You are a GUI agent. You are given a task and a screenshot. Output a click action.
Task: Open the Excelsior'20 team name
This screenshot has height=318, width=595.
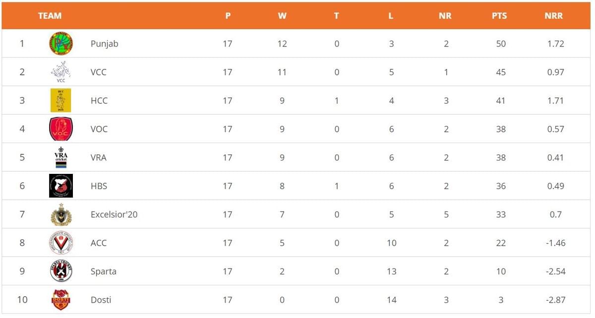coord(114,214)
